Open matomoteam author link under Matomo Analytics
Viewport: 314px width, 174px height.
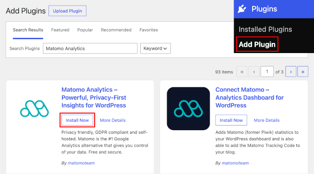[x=81, y=163]
